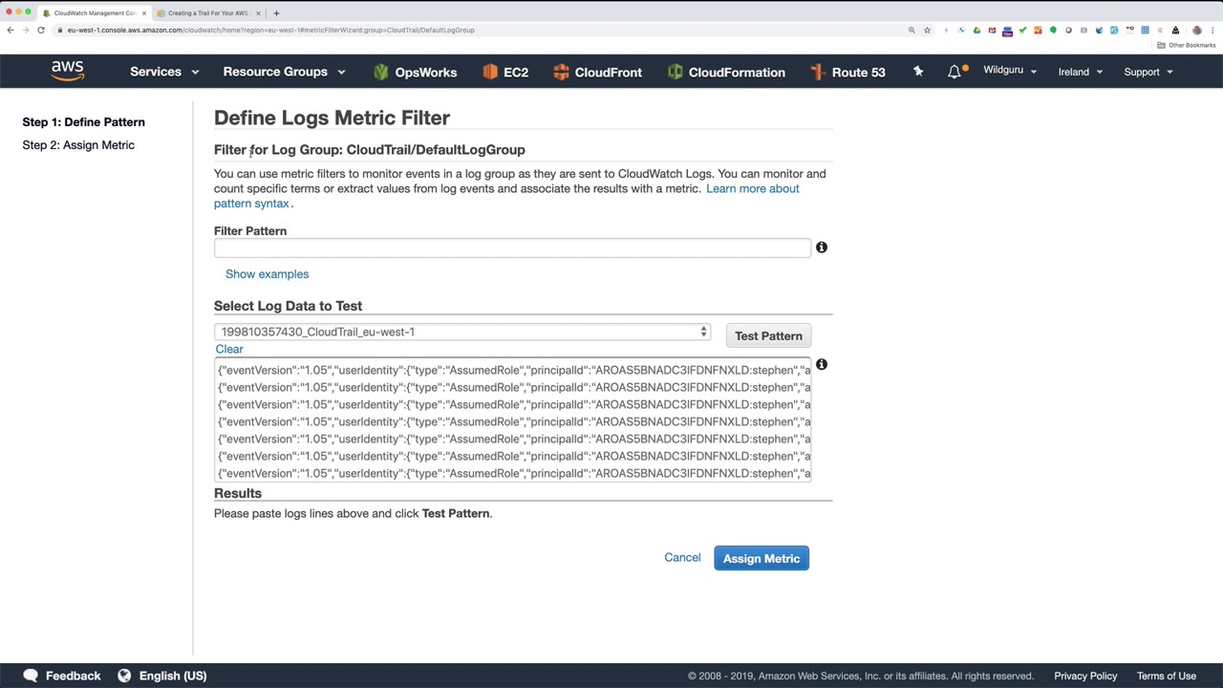Expand the Services menu

point(164,72)
